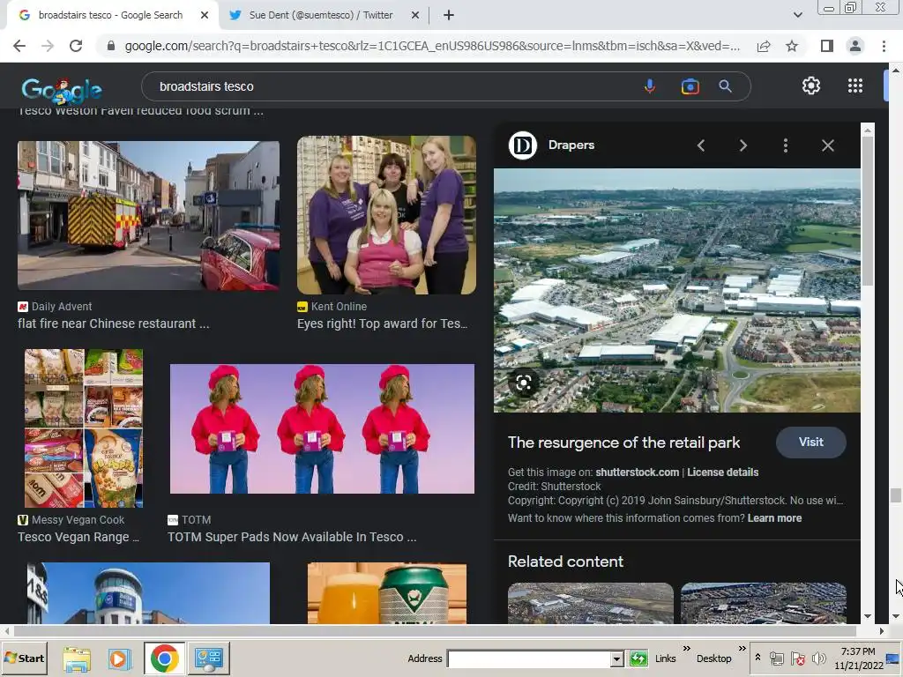Select the Chrome taskbar button
The width and height of the screenshot is (903, 677).
pyautogui.click(x=164, y=658)
